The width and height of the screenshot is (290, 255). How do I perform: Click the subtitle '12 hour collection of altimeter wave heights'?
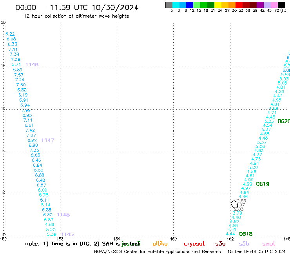pos(76,16)
